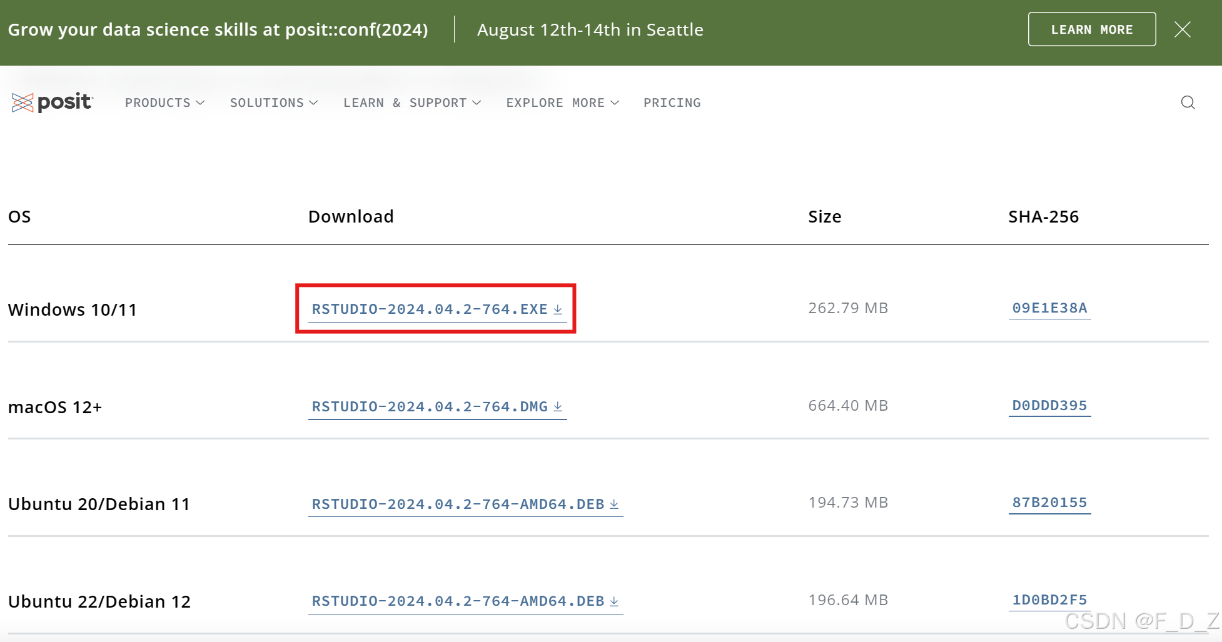Click the Size column header

point(824,216)
